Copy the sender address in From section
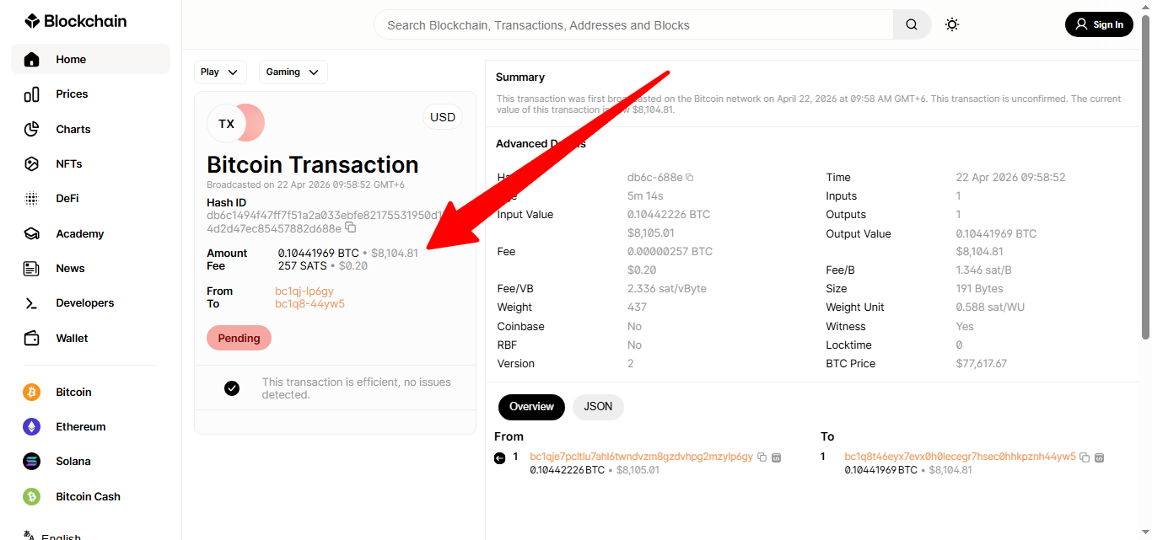This screenshot has width=1152, height=540. (762, 457)
